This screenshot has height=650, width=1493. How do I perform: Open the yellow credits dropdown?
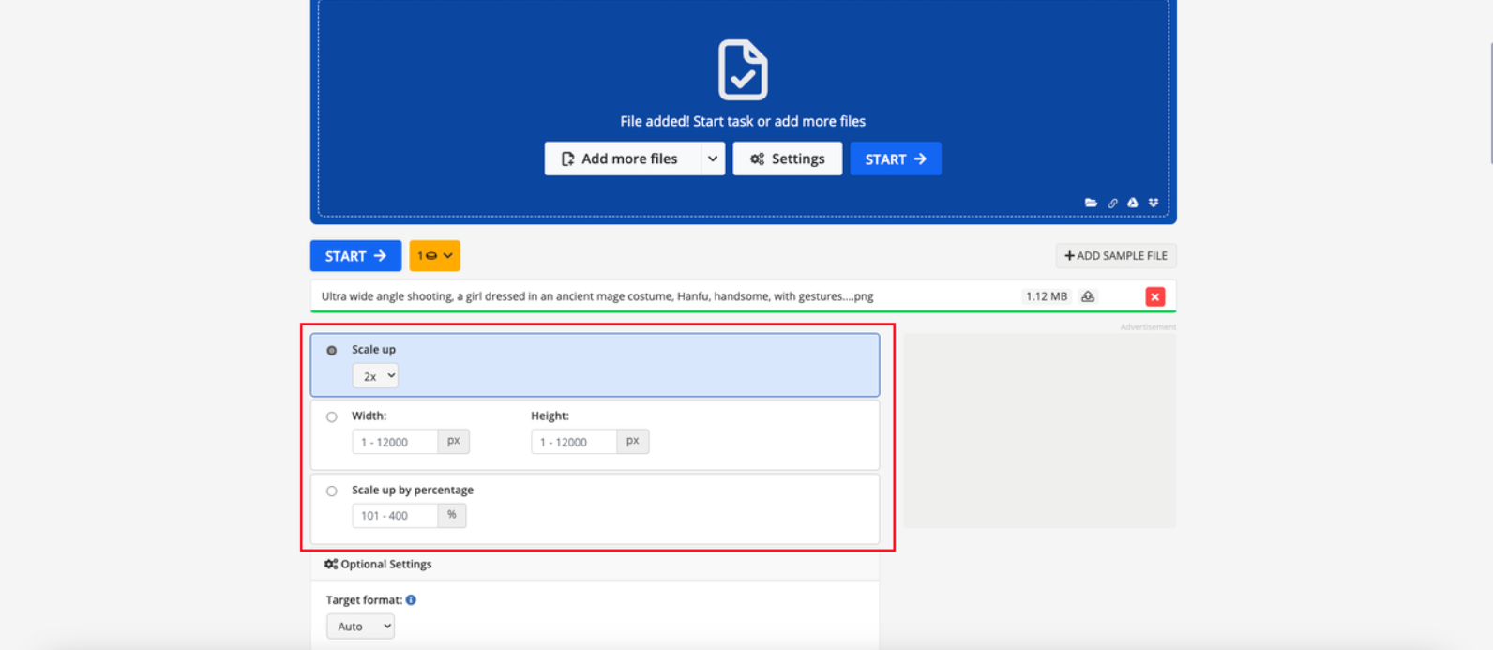pos(435,256)
